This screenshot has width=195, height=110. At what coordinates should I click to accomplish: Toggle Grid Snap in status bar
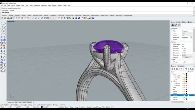tap(61, 107)
